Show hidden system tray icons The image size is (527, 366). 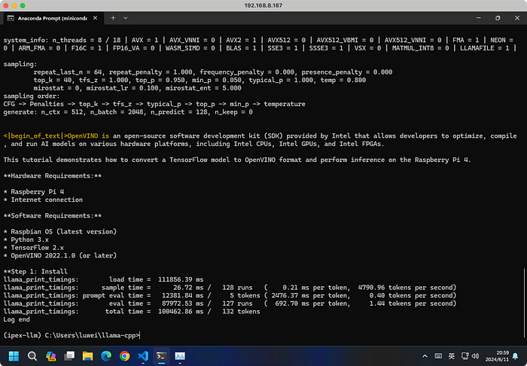tap(425, 356)
